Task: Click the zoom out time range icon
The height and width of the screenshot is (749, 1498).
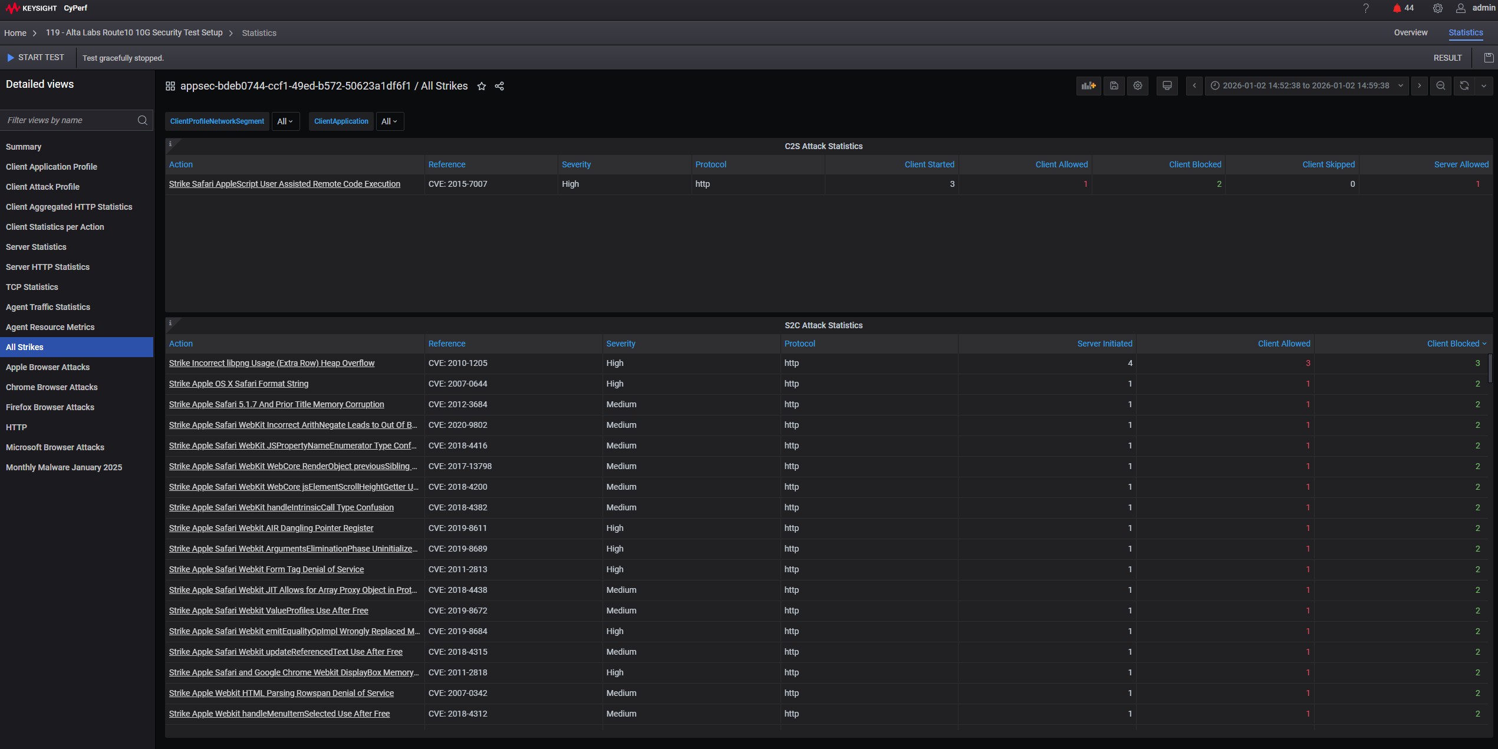Action: point(1440,86)
